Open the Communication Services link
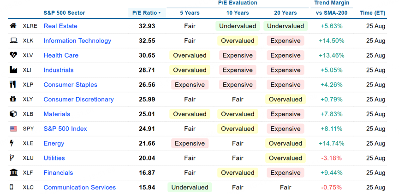The image size is (399, 194). (80, 188)
